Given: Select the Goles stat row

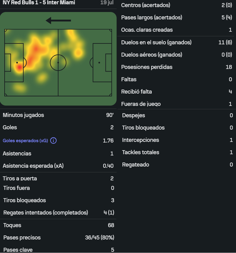Looking at the screenshot, I should point(58,127).
